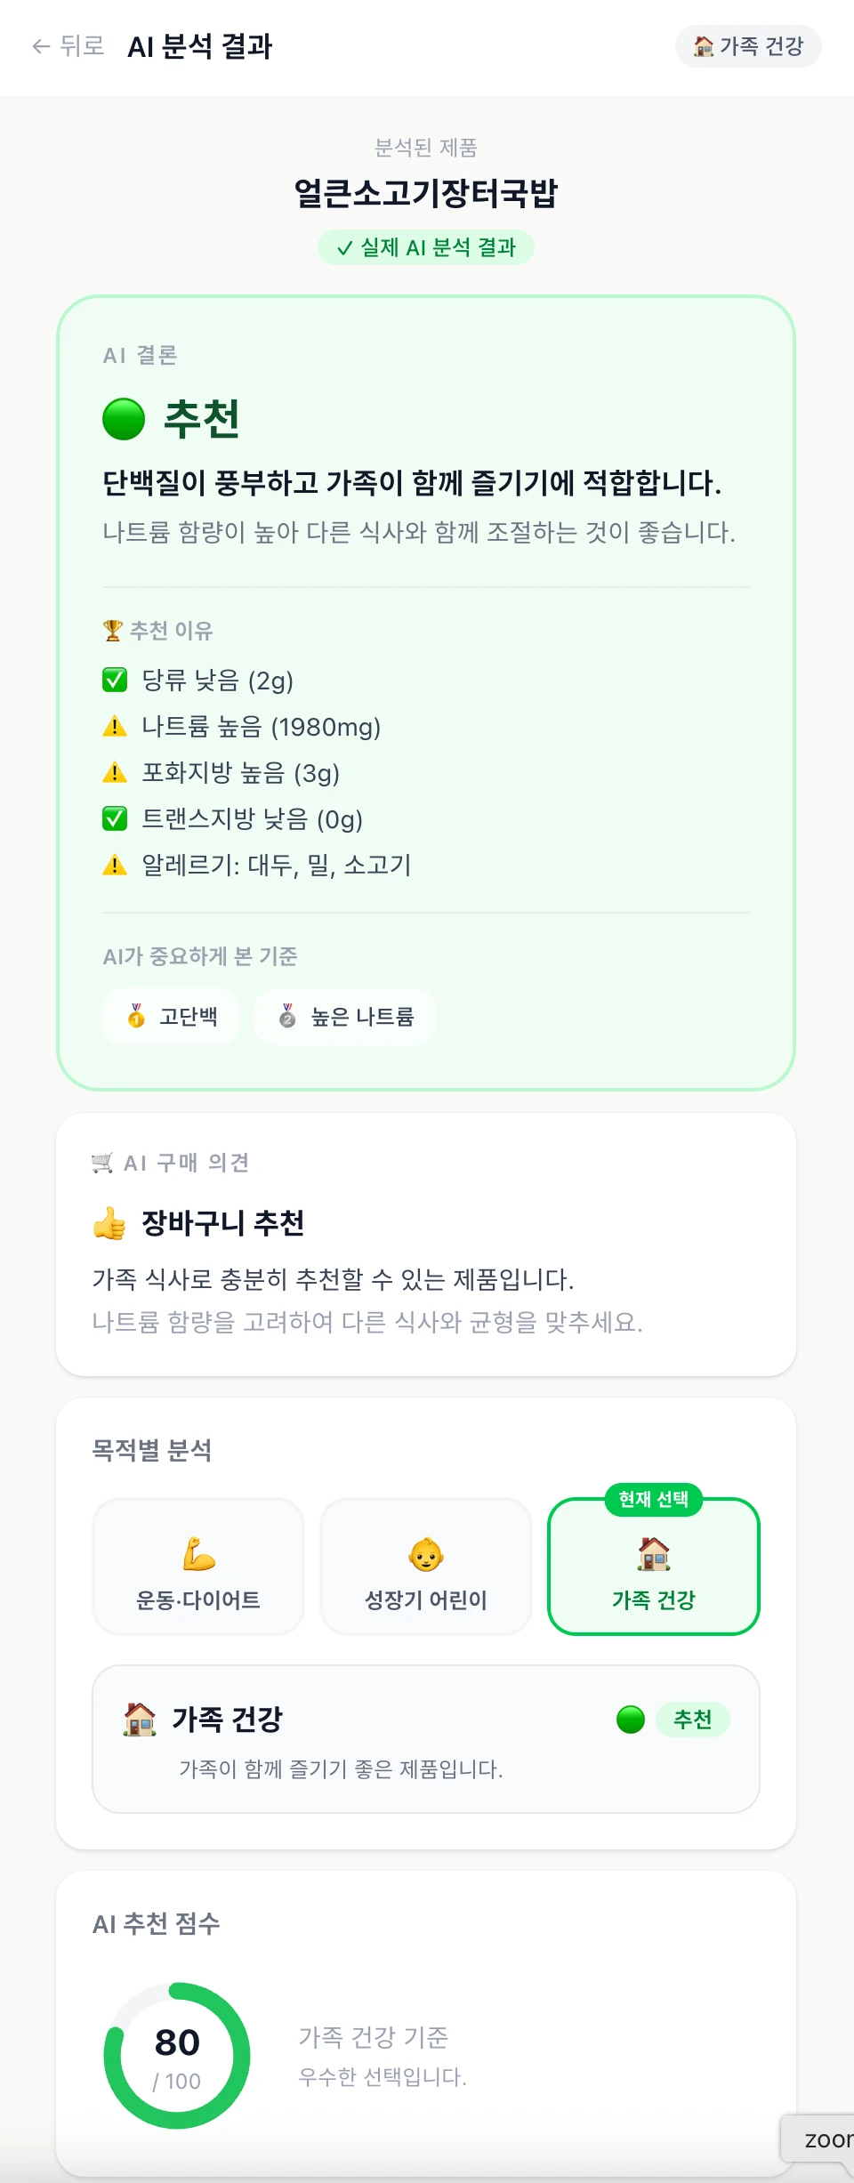Open the 가족 건강 mode chip in header

tap(748, 46)
